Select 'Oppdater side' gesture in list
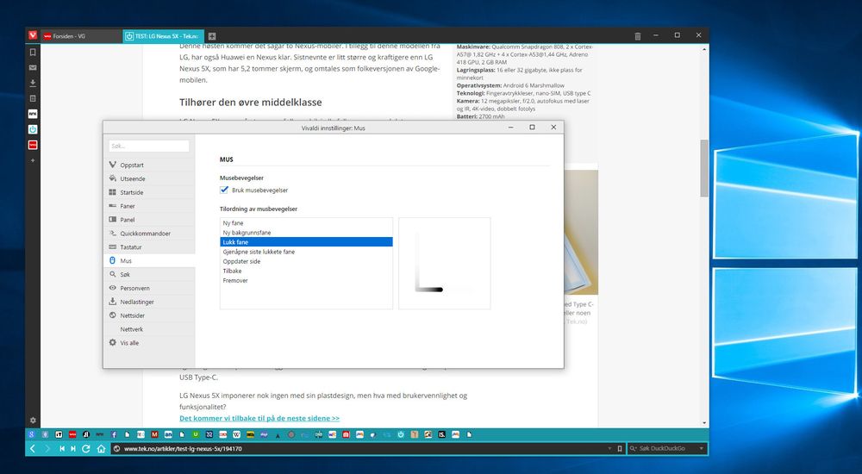 (x=306, y=261)
